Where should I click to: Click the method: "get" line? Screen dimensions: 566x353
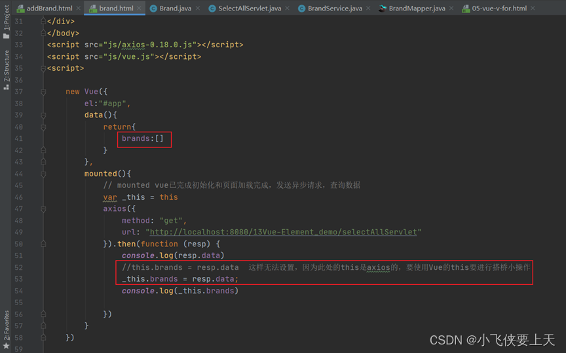pos(154,221)
